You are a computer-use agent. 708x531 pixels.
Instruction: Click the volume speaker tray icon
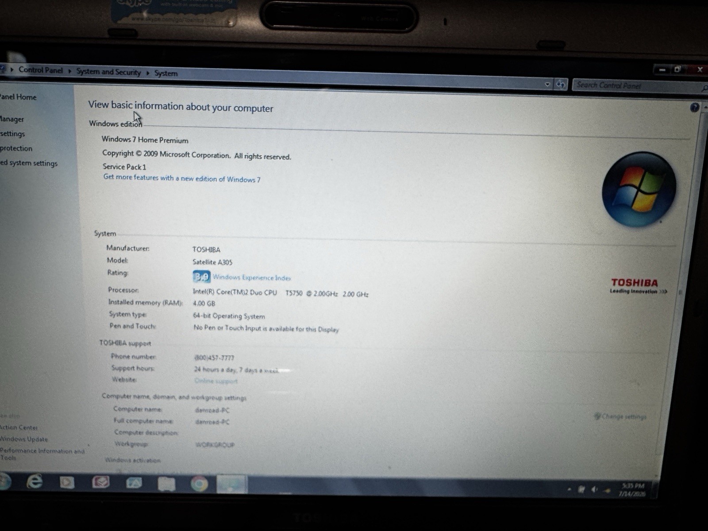click(594, 489)
